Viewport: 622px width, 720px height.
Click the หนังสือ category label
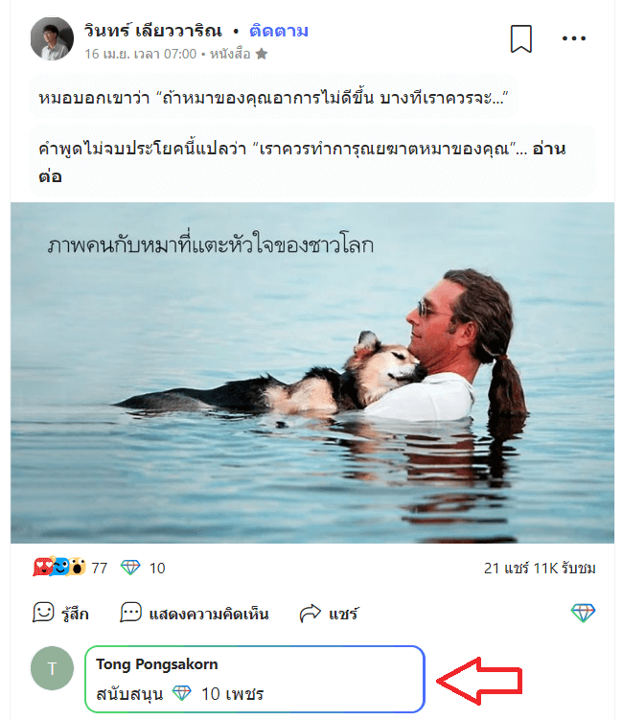[x=230, y=55]
